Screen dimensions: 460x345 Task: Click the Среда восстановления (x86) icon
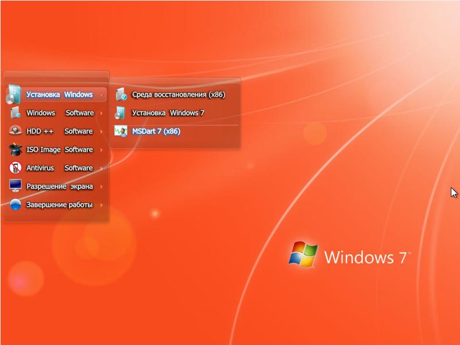[121, 95]
